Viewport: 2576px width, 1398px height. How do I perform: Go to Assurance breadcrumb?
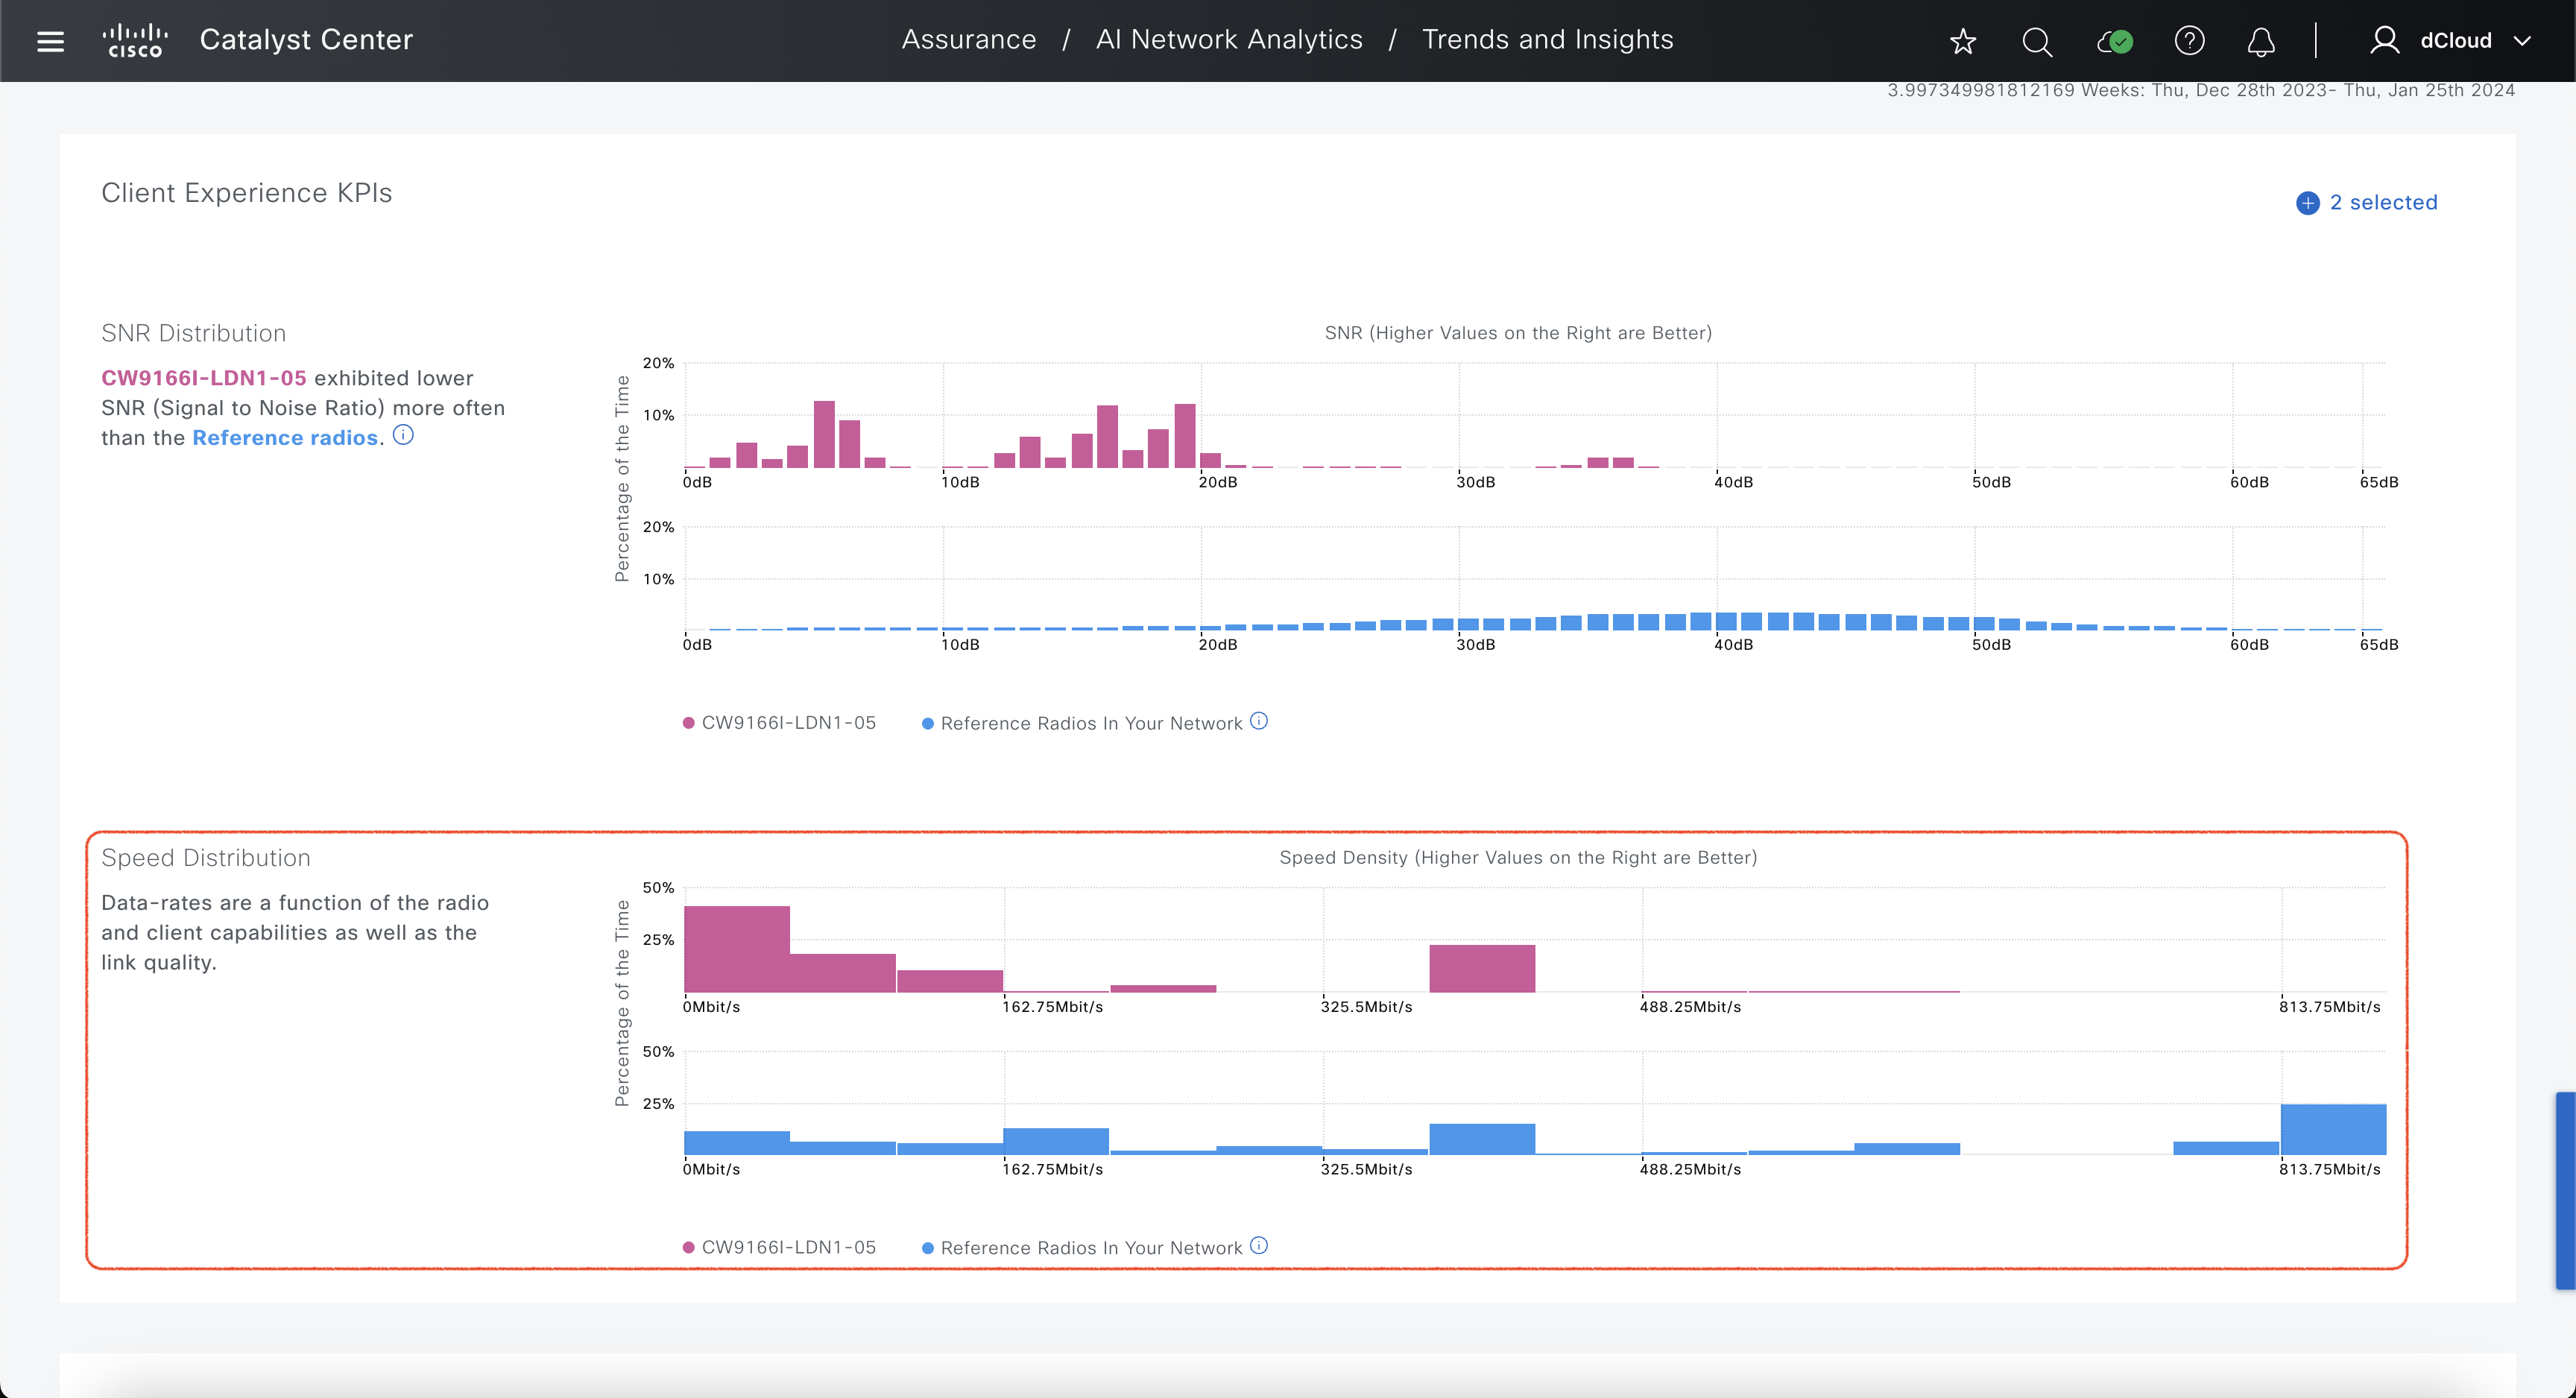[968, 39]
